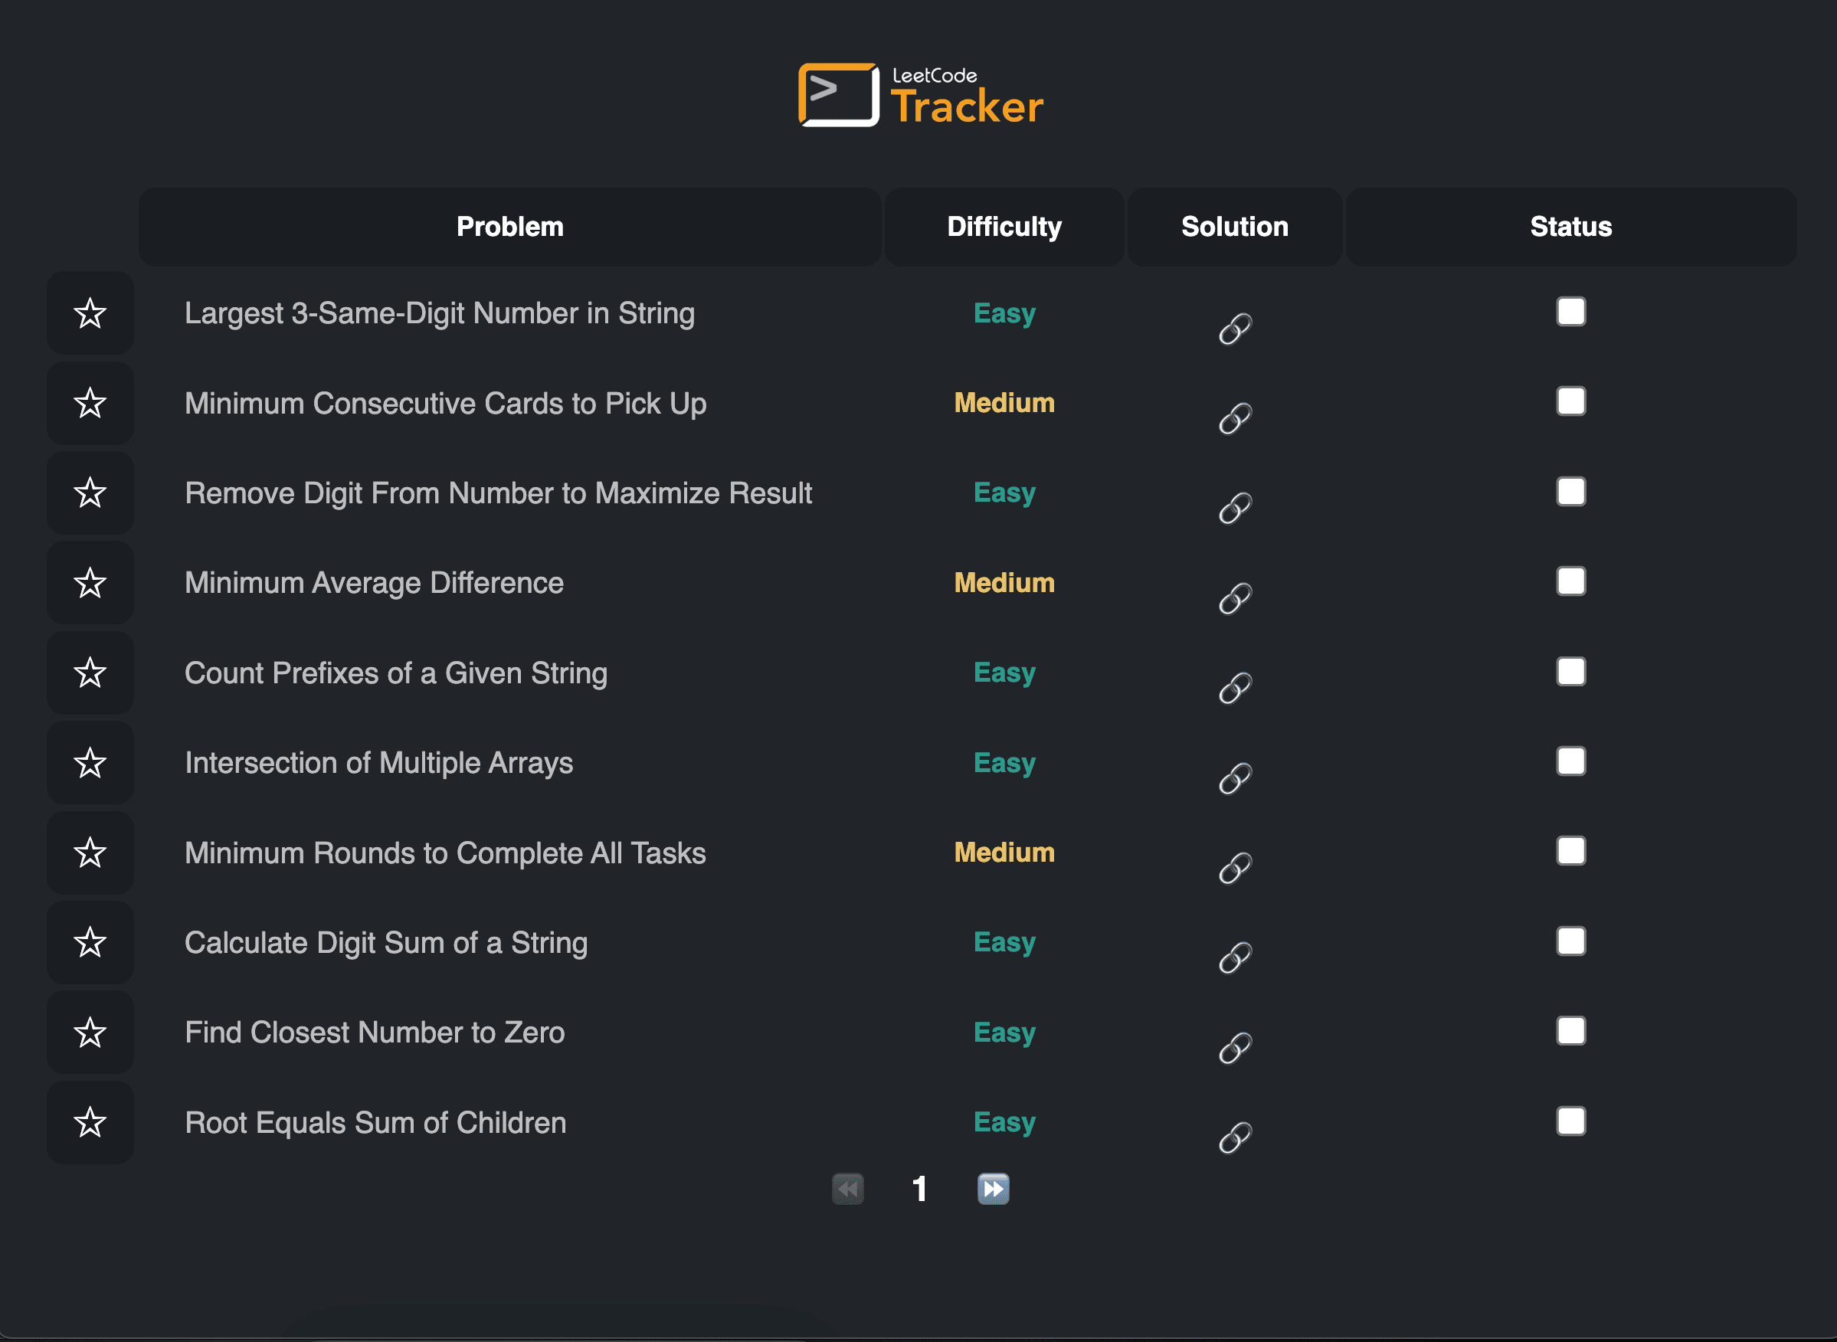Open solution link for Remove Digit From Number
Screen dimensions: 1837x1342
(x=1235, y=509)
